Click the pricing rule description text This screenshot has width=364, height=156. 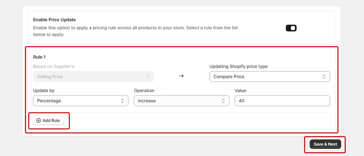coord(135,31)
